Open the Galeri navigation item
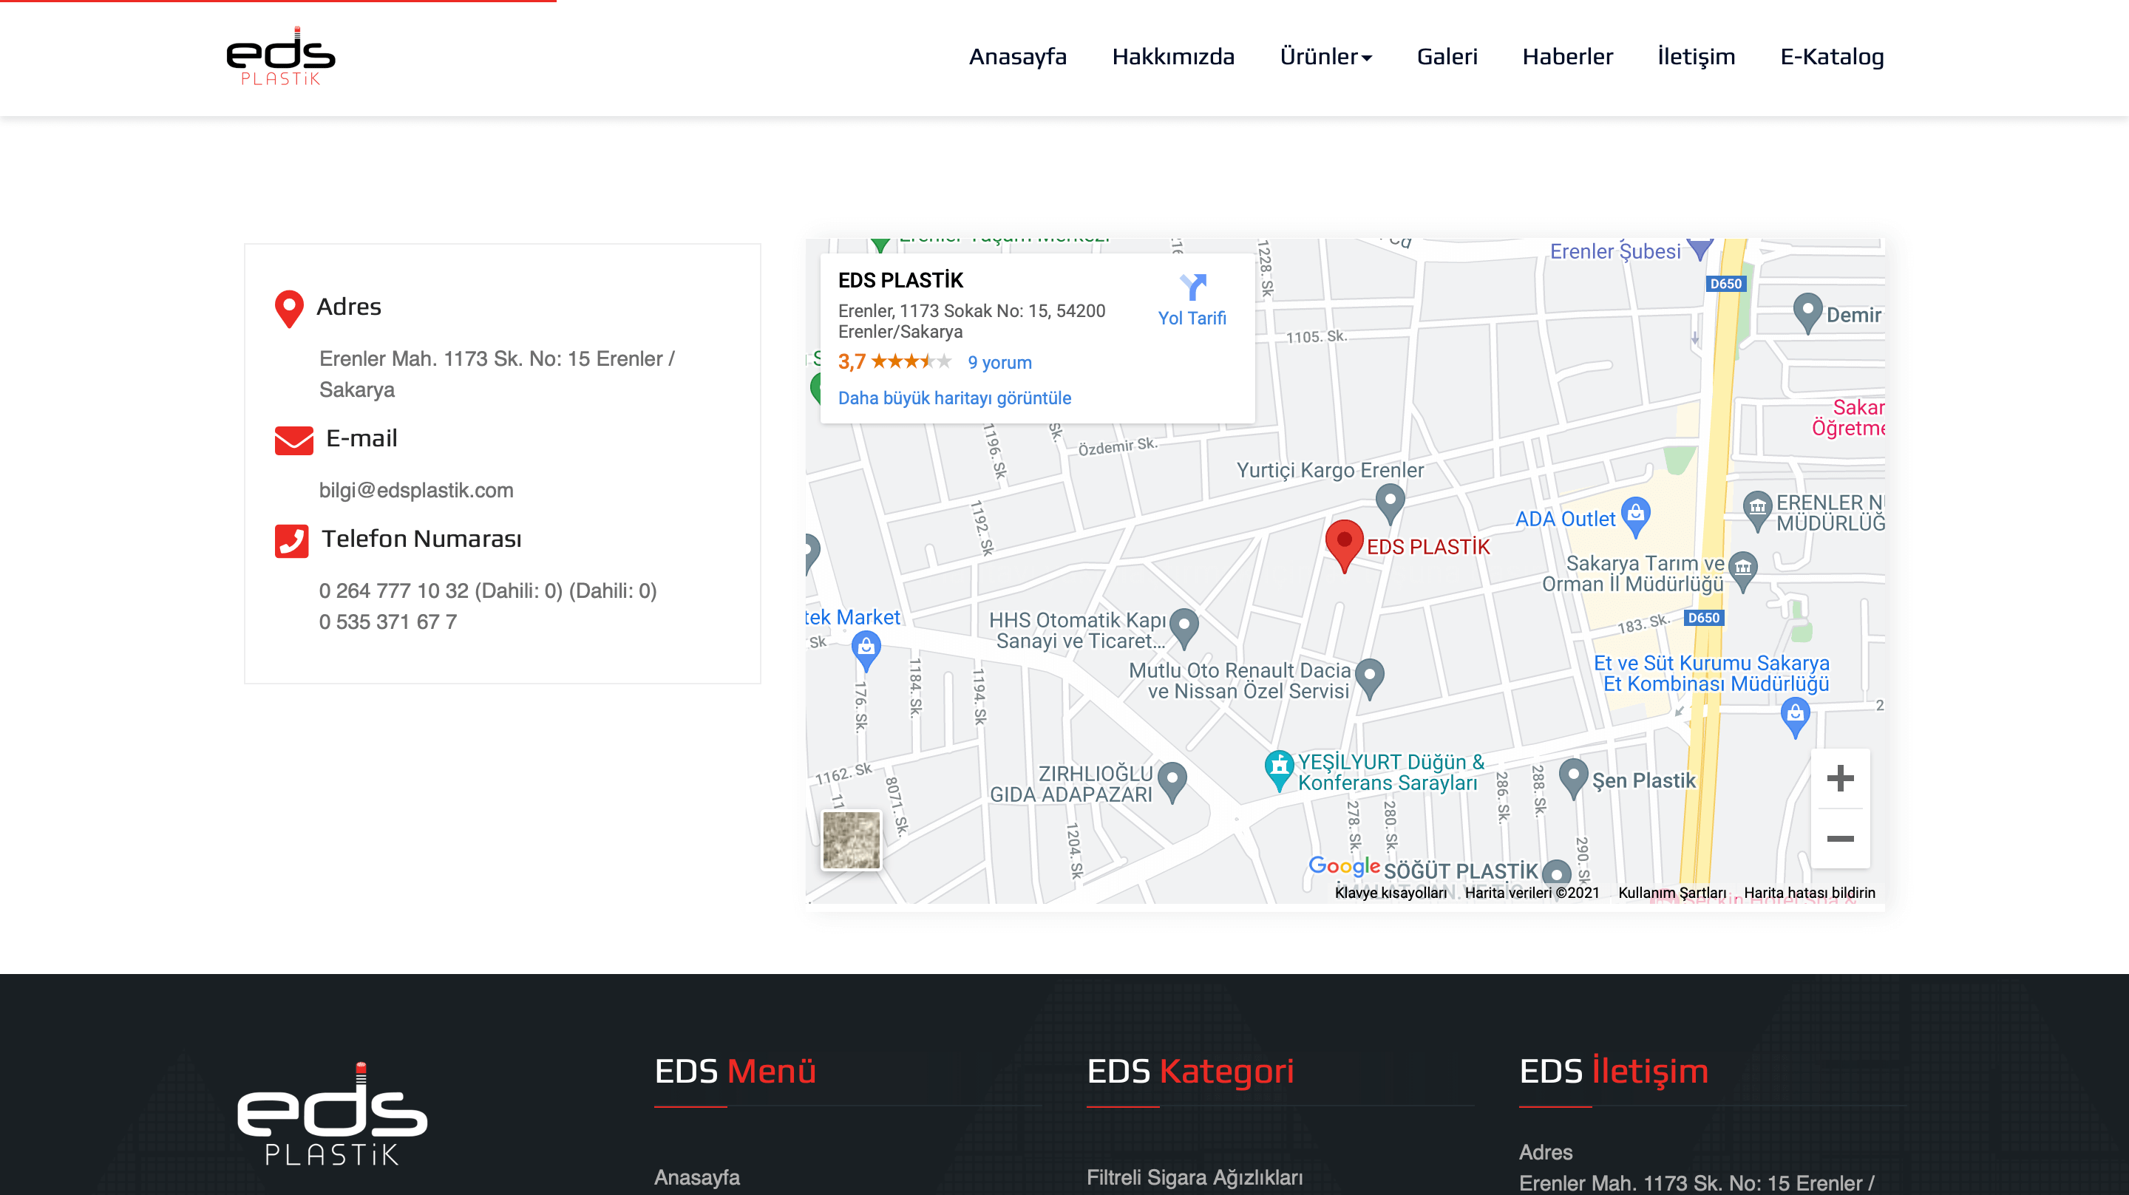This screenshot has height=1195, width=2129. pos(1447,56)
